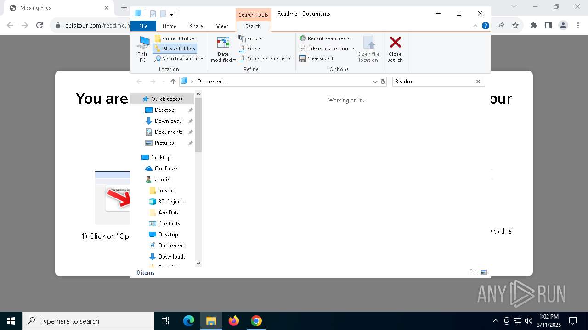Open the File tab in Explorer
The image size is (588, 330).
coord(143,26)
